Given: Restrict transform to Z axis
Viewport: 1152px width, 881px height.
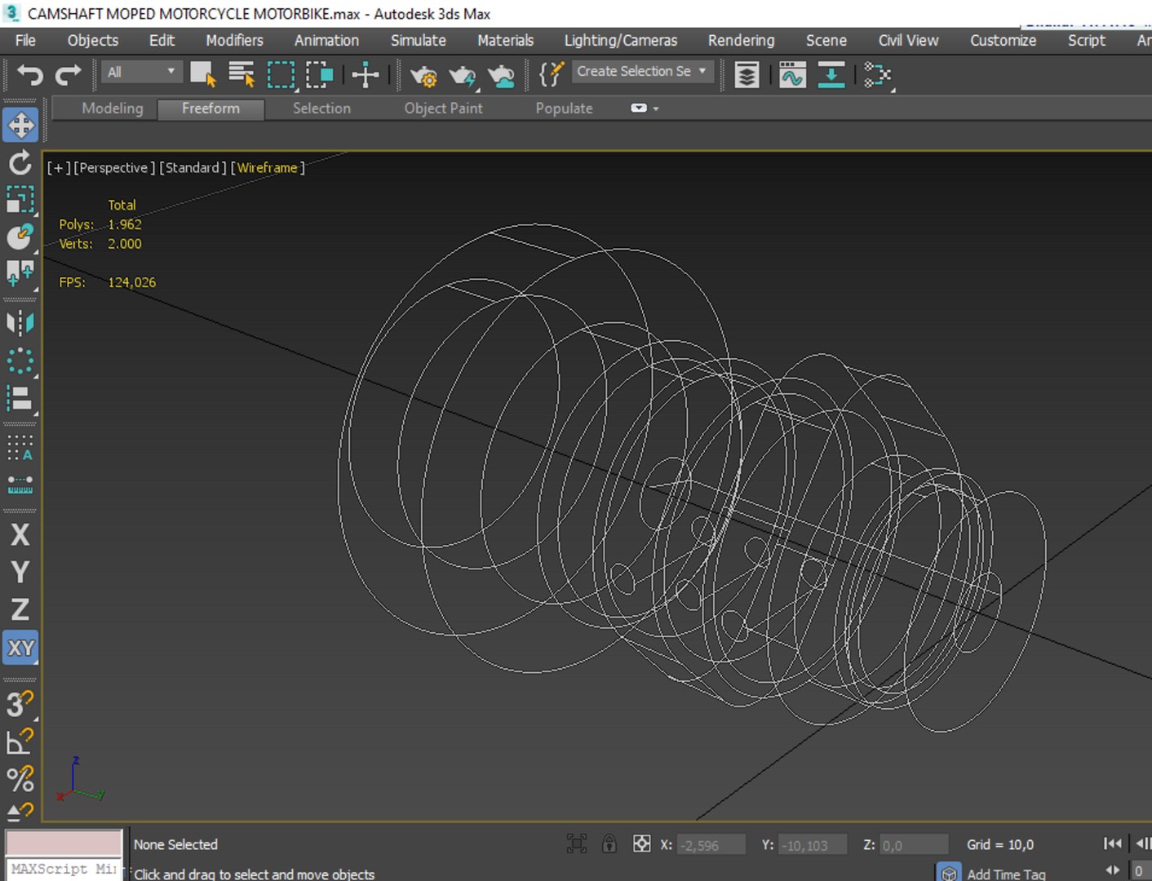Looking at the screenshot, I should click(x=20, y=609).
